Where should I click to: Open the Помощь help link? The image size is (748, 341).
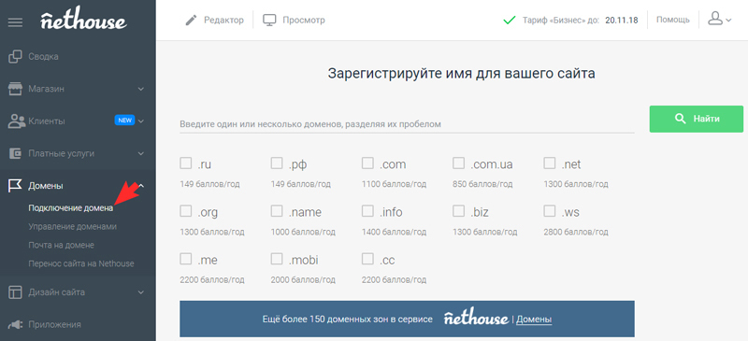673,20
